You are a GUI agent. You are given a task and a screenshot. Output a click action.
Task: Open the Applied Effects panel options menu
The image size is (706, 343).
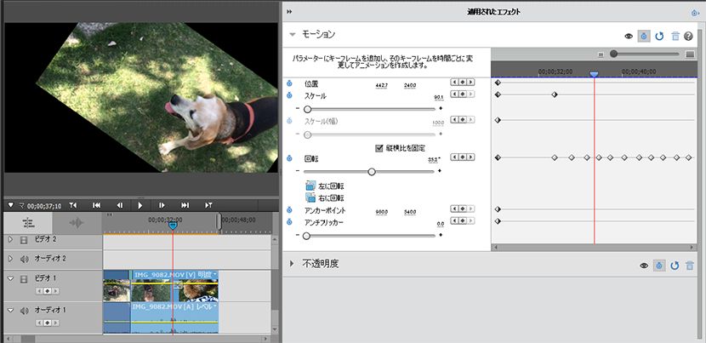click(x=695, y=13)
